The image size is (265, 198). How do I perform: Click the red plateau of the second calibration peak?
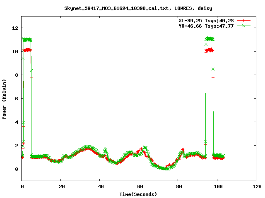coord(210,50)
